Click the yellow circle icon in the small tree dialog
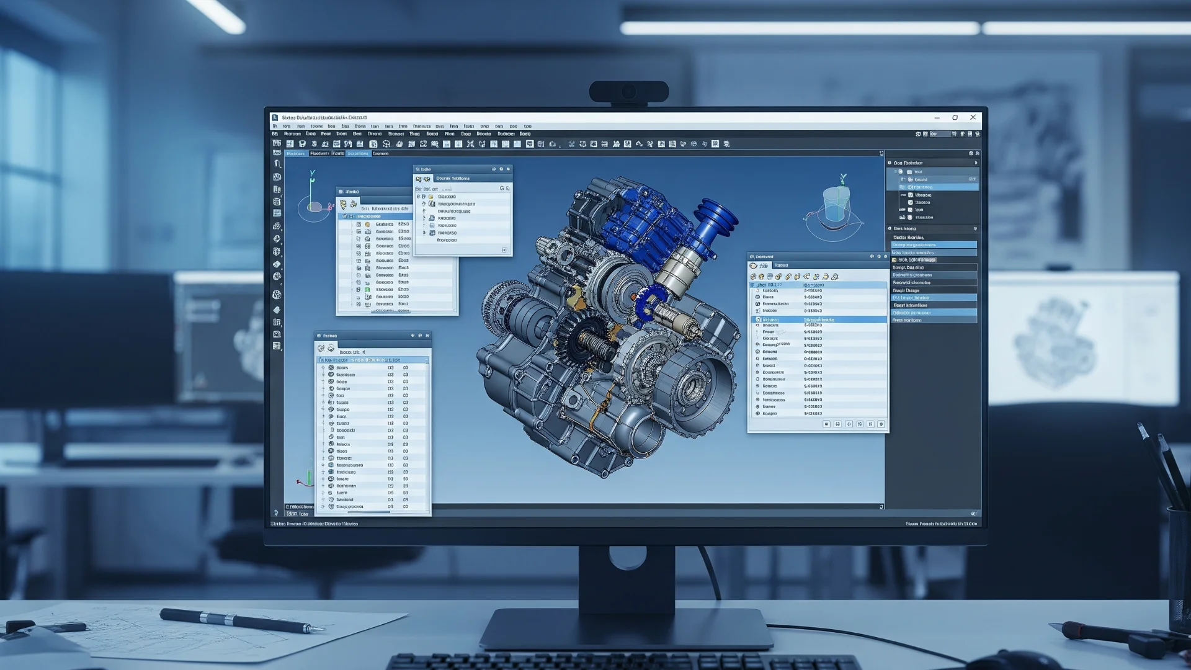This screenshot has width=1191, height=670. coord(430,197)
